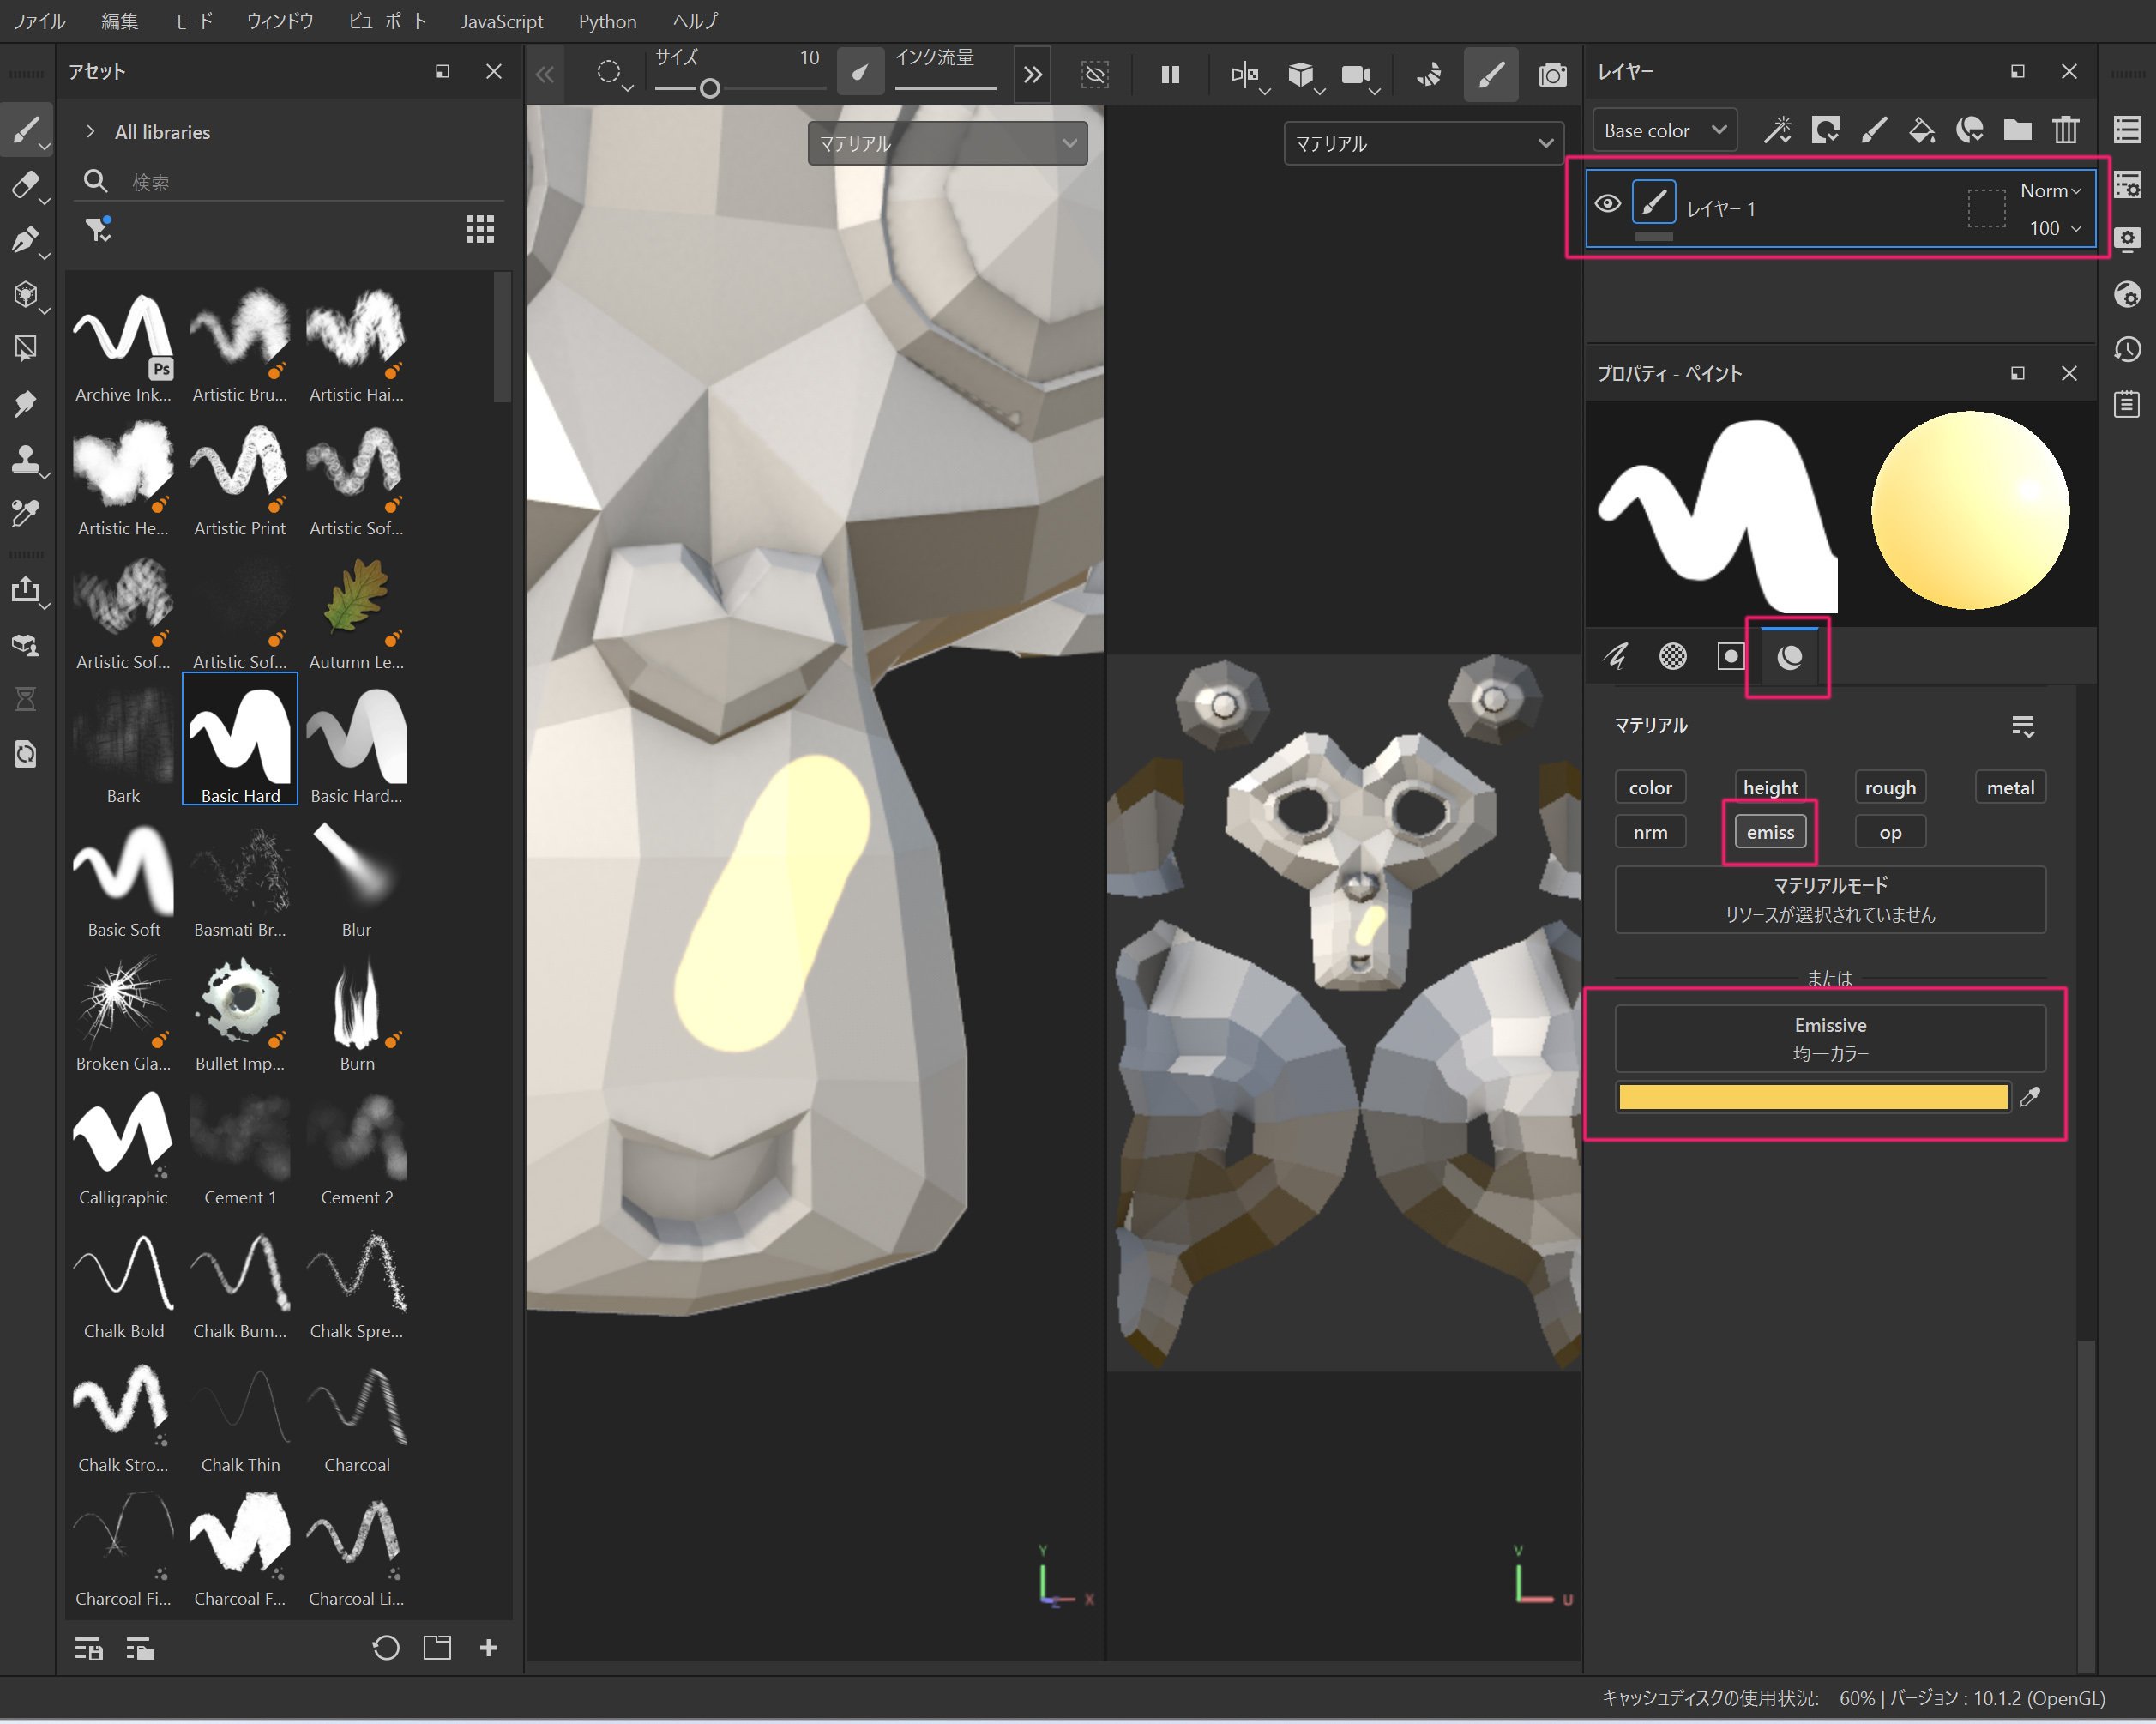The width and height of the screenshot is (2156, 1724).
Task: Open the ウィンドウ menu
Action: 280,21
